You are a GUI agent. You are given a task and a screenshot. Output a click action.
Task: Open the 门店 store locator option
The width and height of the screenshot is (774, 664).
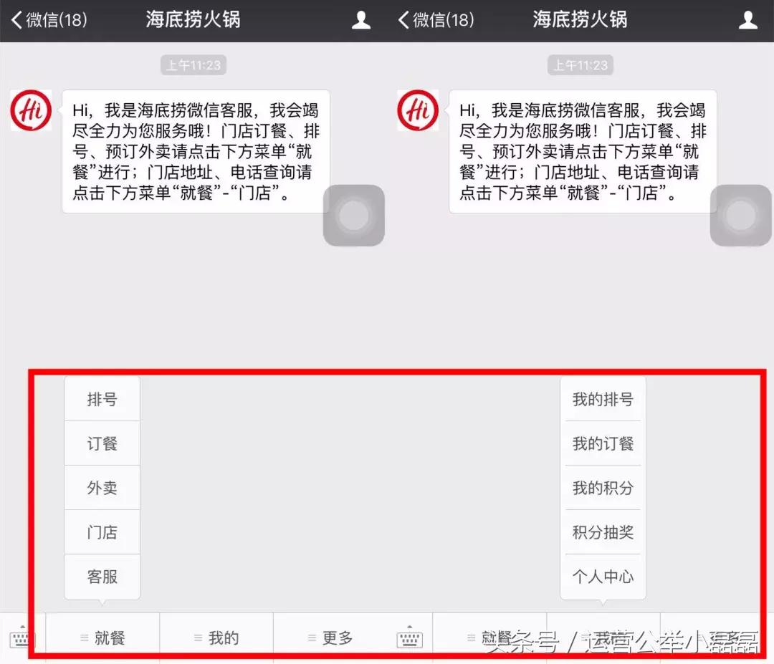(x=102, y=532)
